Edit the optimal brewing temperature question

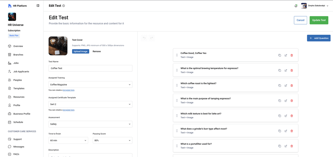click(x=286, y=70)
